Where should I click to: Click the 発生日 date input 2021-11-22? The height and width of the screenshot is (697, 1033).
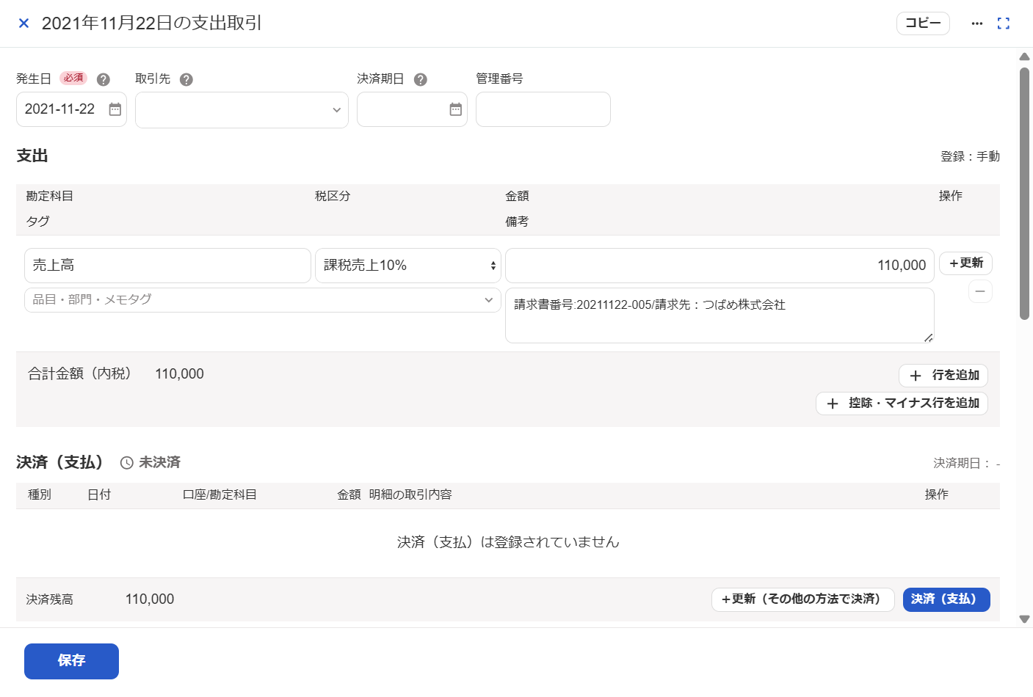[71, 109]
